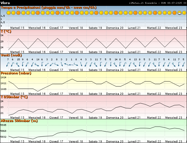Image resolution: width=187 pixels, height=143 pixels.
Task: Click the 1014 pressure axis label
Action: coord(4,77)
